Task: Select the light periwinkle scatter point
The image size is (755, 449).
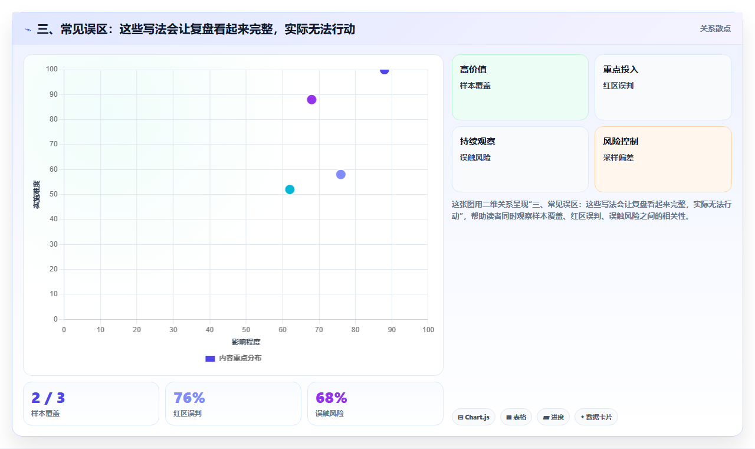Action: pyautogui.click(x=341, y=174)
